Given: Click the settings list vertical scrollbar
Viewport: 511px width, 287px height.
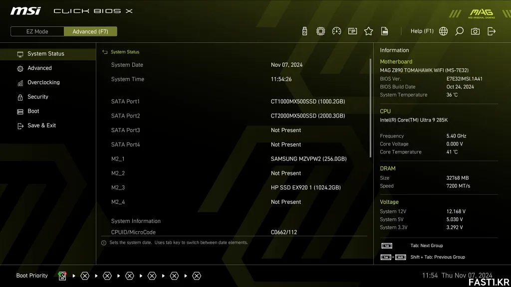Looking at the screenshot, I should pyautogui.click(x=370, y=108).
